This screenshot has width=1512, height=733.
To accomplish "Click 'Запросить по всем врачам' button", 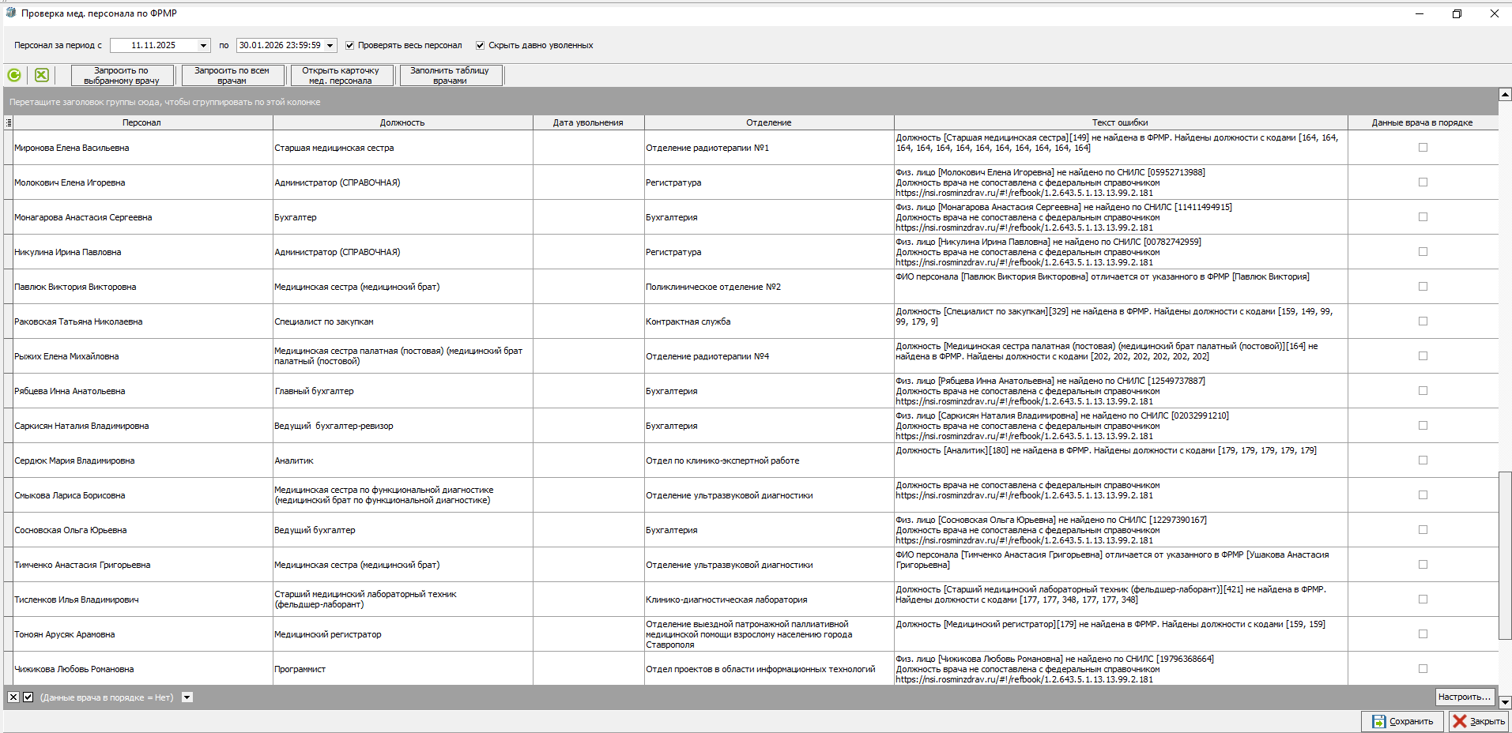I will (x=232, y=75).
